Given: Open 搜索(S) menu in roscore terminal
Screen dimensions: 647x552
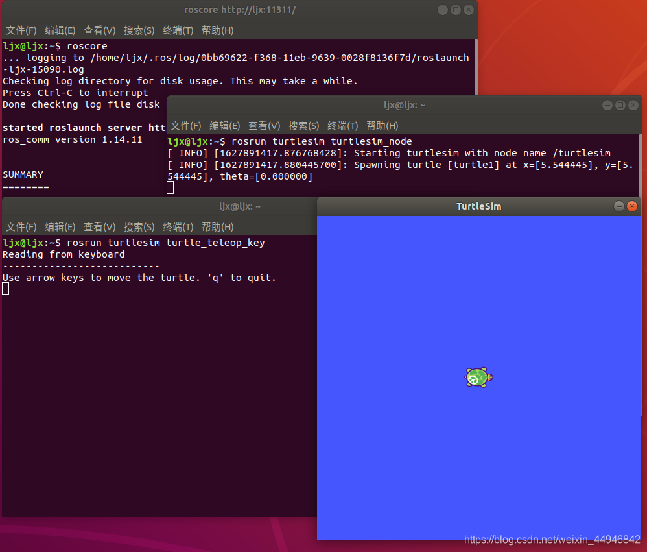Looking at the screenshot, I should [139, 30].
